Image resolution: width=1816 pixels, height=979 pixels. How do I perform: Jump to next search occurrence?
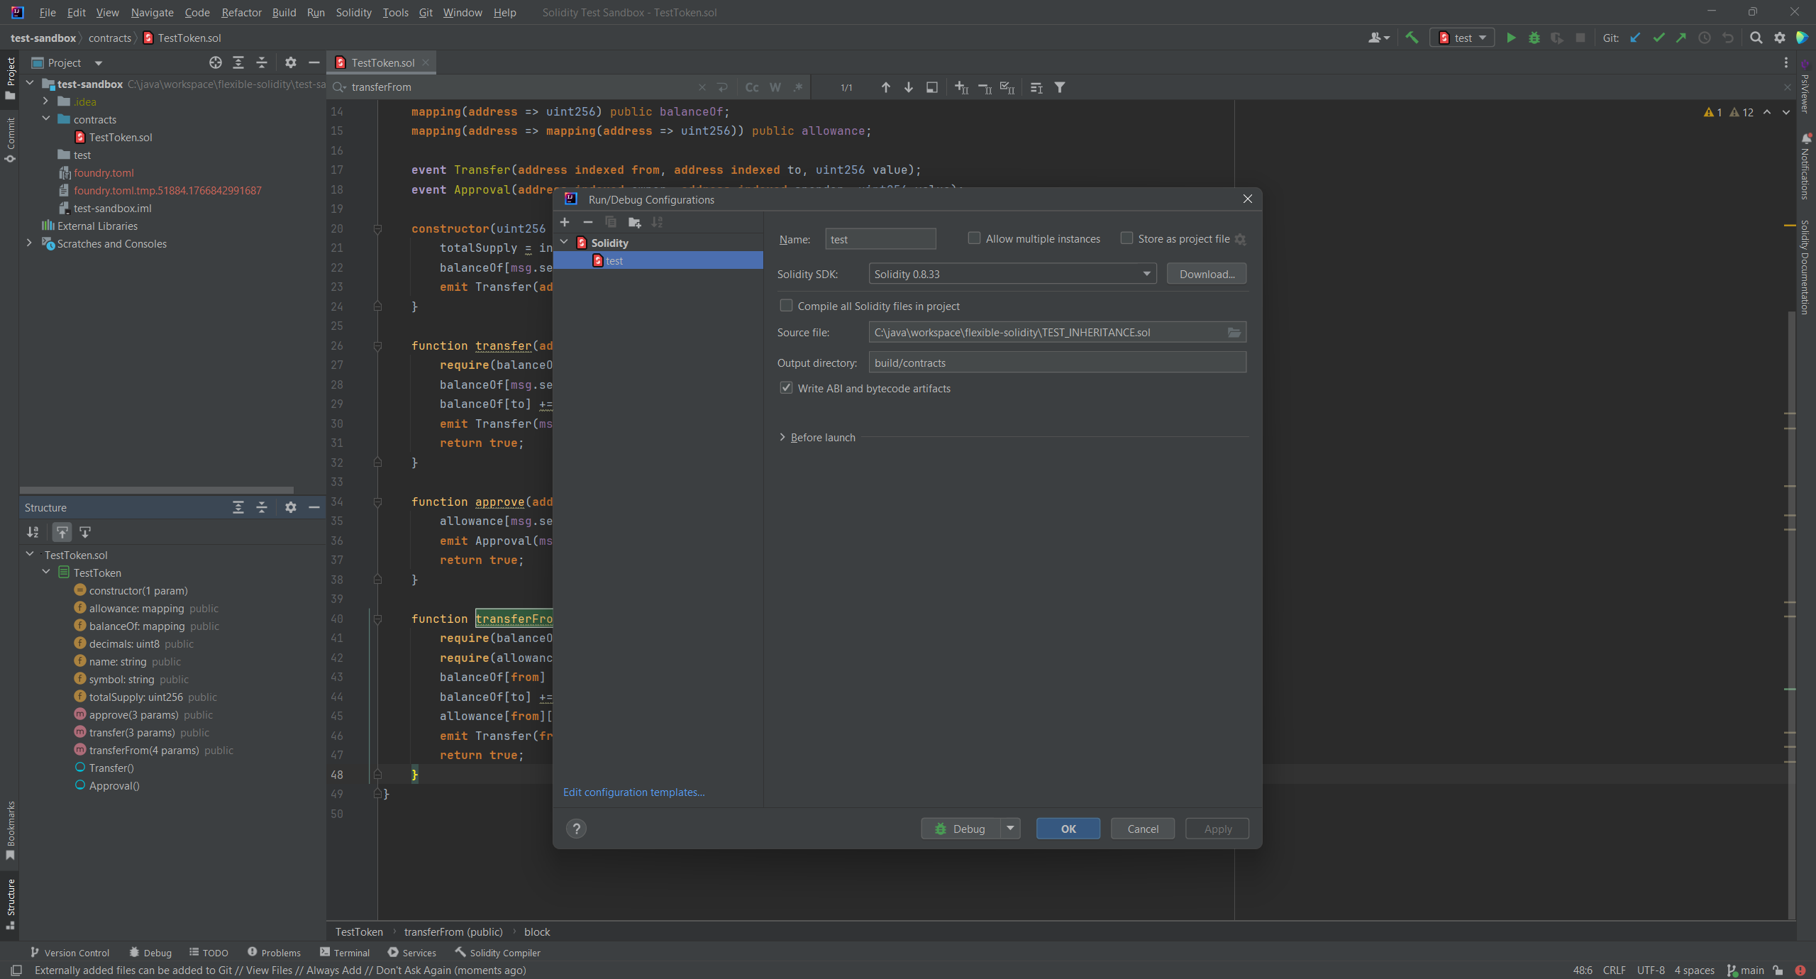[x=909, y=87]
